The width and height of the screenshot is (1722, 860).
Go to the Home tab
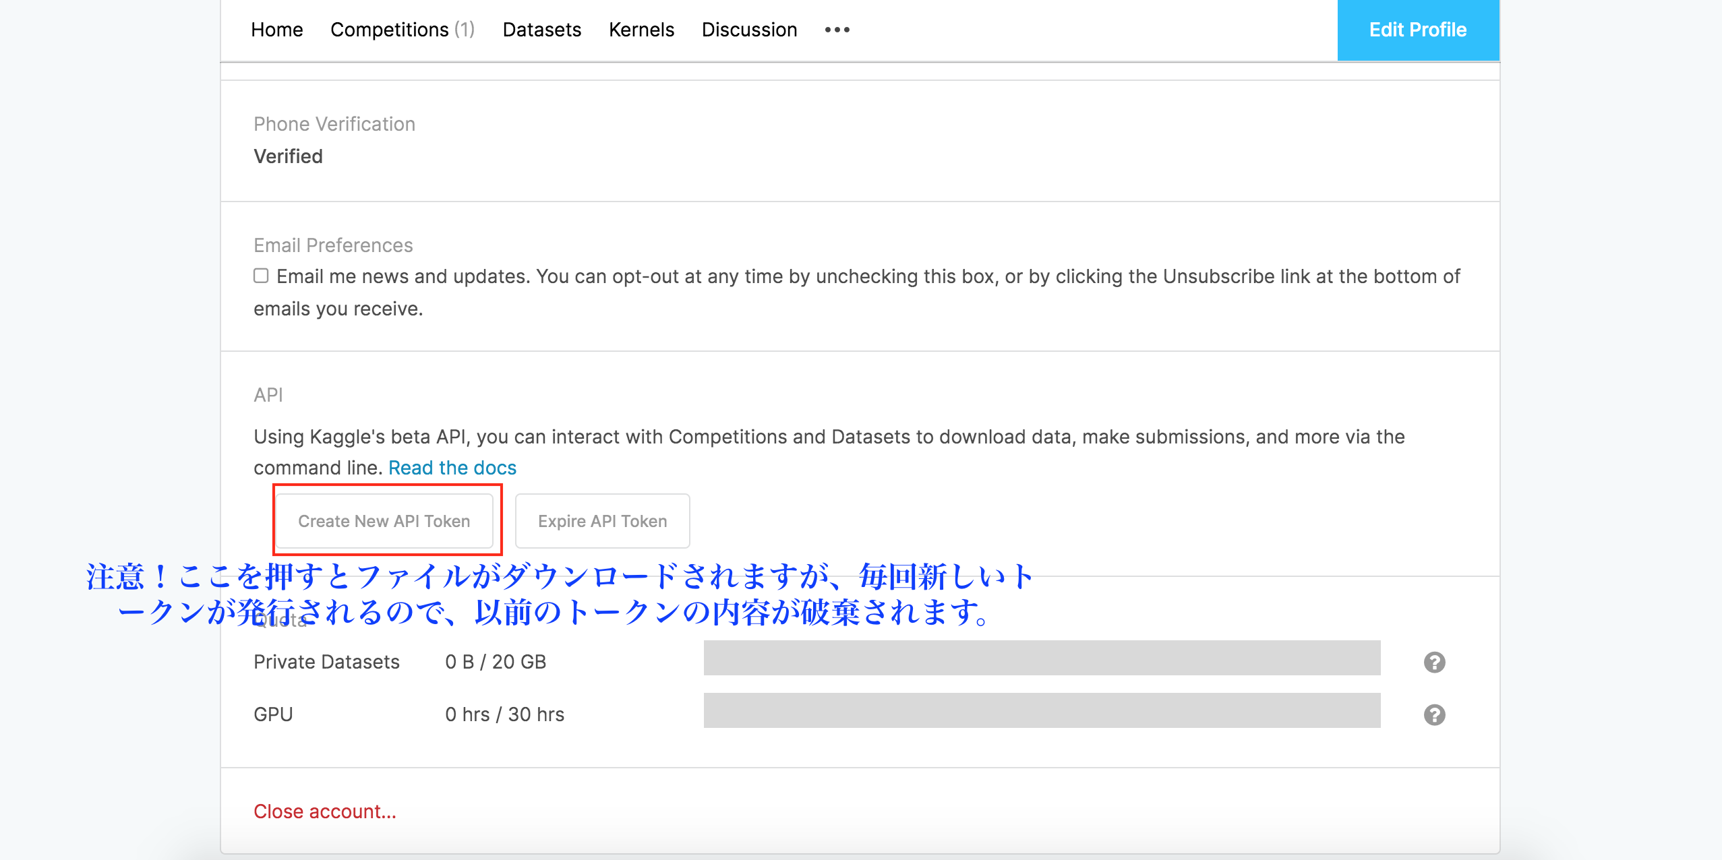276,30
